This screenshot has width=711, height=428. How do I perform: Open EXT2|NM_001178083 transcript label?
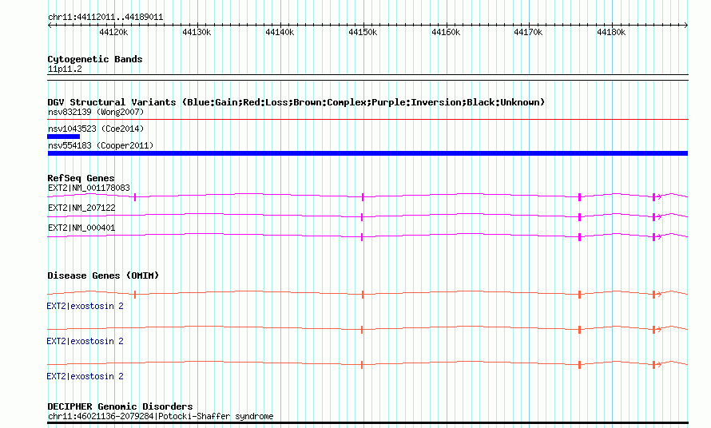[x=89, y=188]
